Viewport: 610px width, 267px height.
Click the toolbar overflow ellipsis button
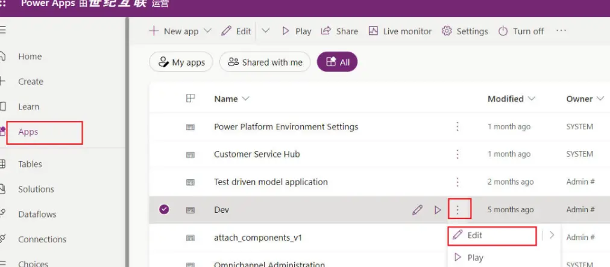(561, 31)
